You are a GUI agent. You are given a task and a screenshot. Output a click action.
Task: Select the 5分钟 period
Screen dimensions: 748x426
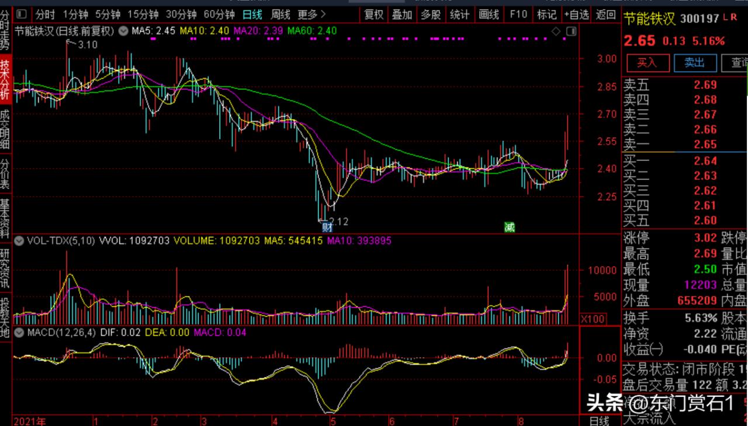(108, 14)
